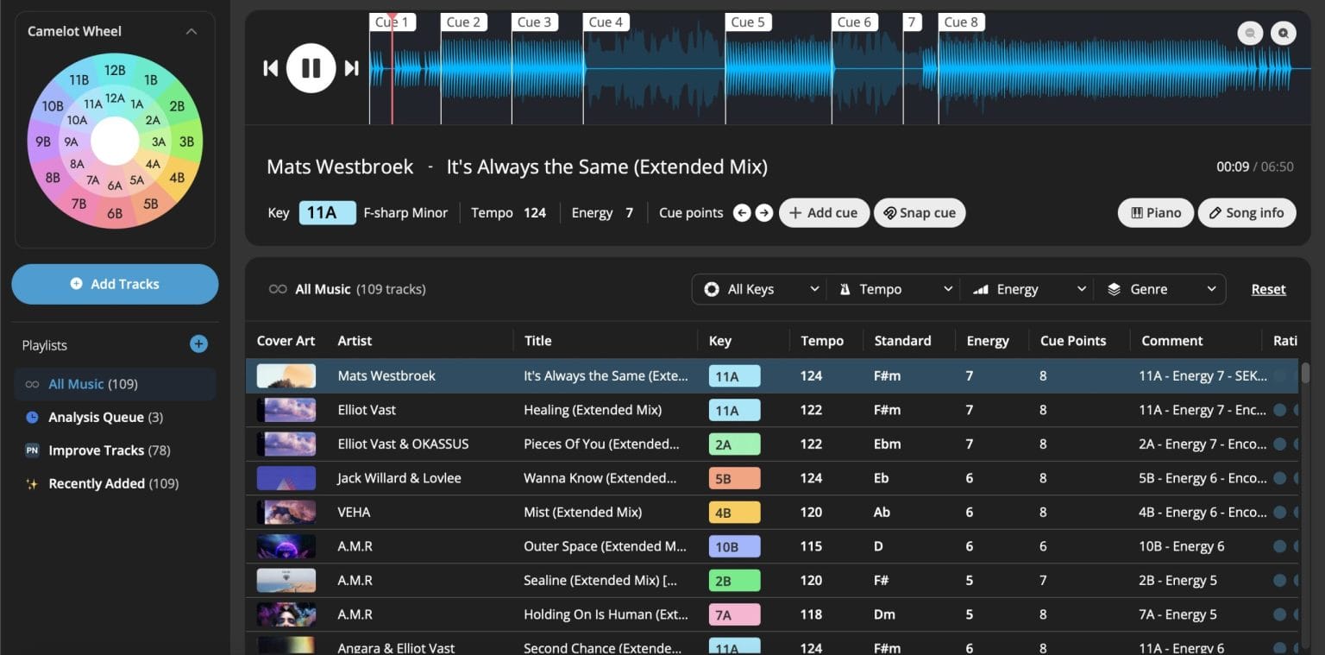Pause the playing track
The height and width of the screenshot is (655, 1325).
pyautogui.click(x=311, y=68)
